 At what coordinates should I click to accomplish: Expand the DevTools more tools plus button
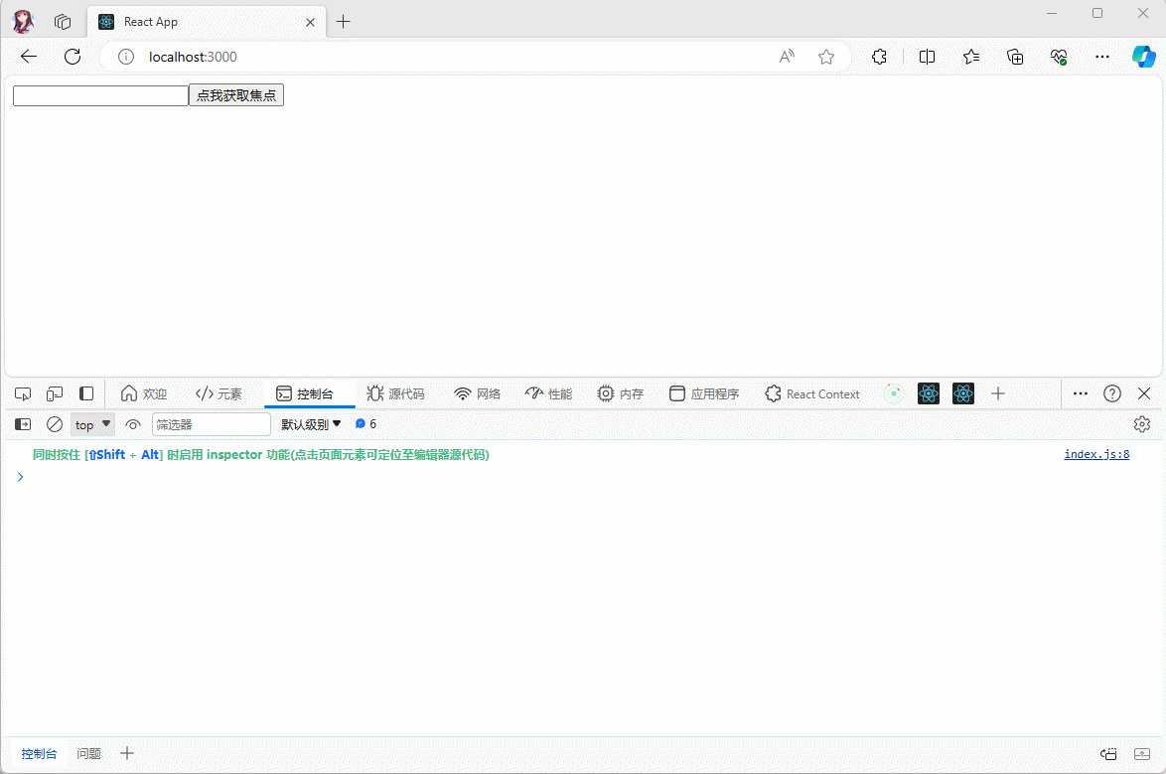[x=998, y=393]
